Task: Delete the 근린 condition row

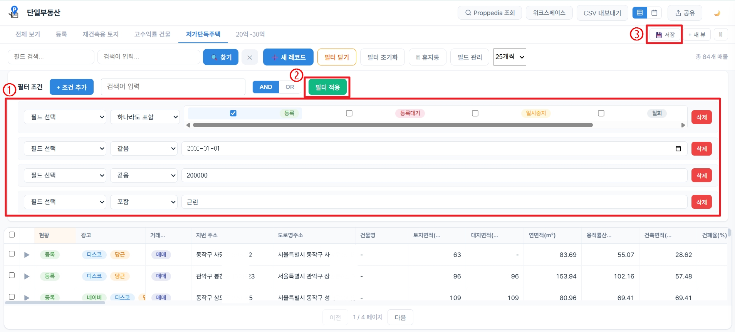Action: click(x=701, y=202)
